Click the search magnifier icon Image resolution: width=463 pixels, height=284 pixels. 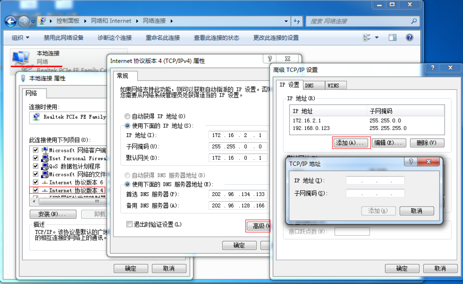tap(414, 21)
